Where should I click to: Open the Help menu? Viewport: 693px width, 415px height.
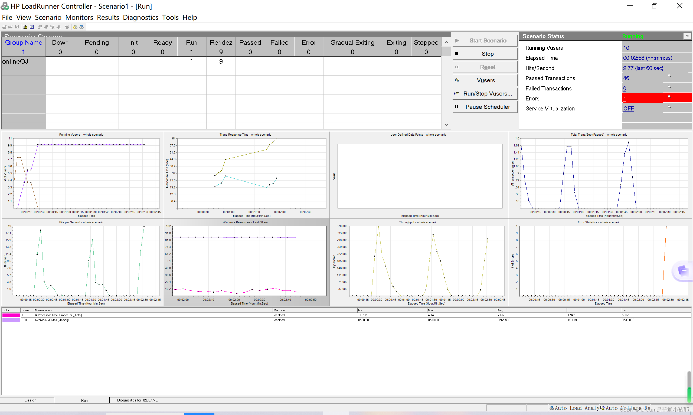[190, 17]
